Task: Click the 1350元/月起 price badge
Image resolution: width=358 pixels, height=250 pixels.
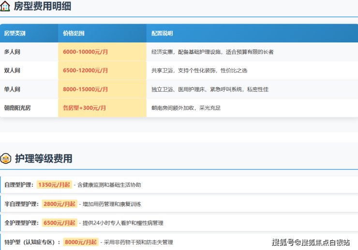Action: point(54,184)
